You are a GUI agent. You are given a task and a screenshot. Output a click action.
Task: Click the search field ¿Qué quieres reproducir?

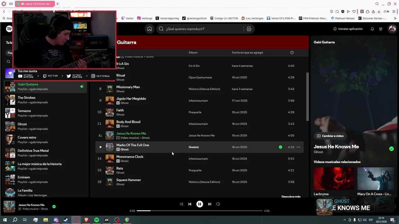tap(199, 29)
